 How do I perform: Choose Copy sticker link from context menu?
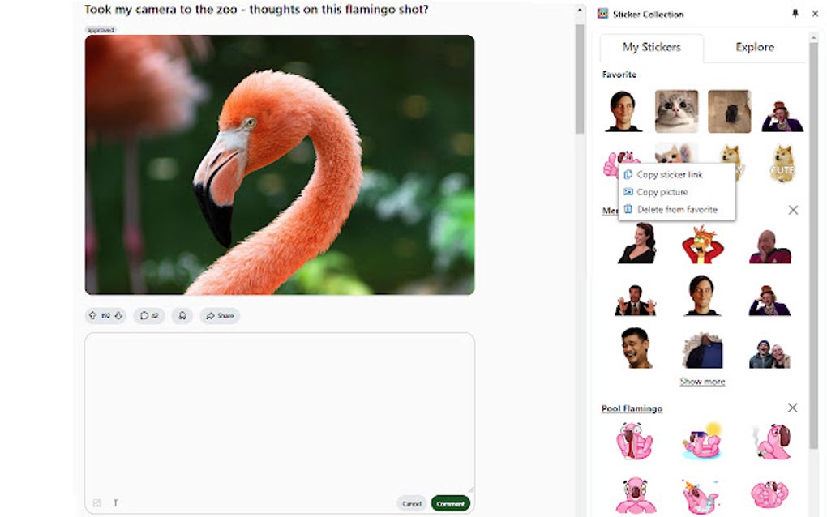click(x=677, y=174)
